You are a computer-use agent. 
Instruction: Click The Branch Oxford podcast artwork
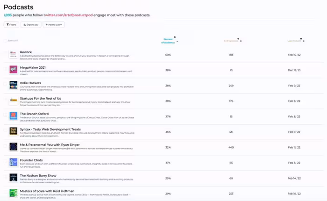click(x=13, y=116)
